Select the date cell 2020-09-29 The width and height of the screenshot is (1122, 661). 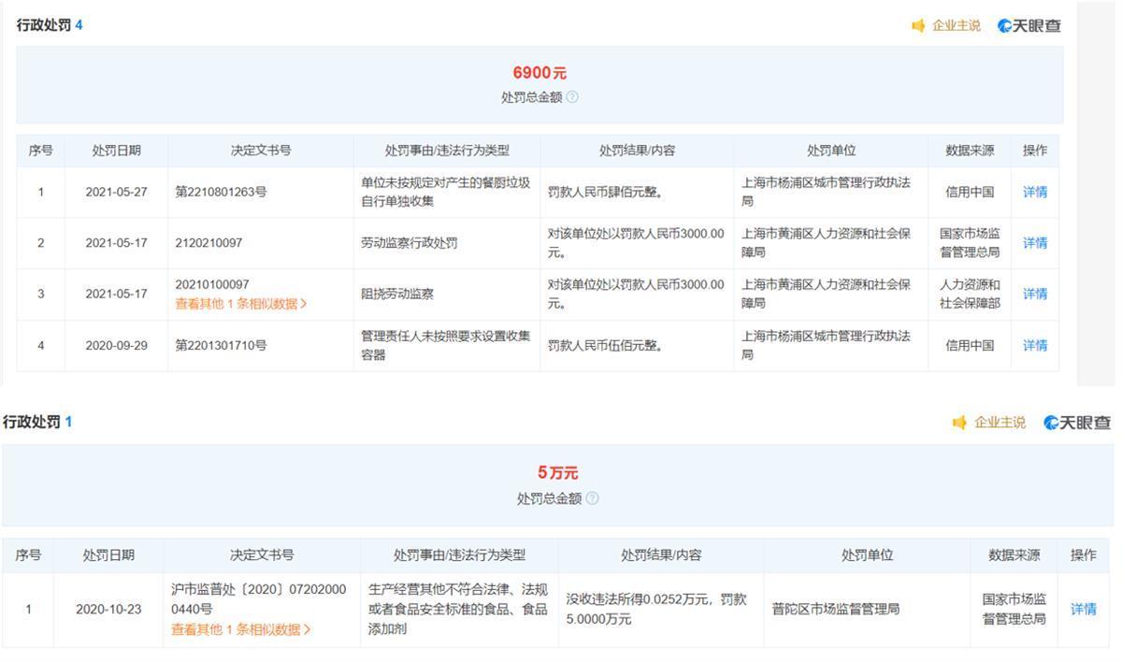coord(116,345)
